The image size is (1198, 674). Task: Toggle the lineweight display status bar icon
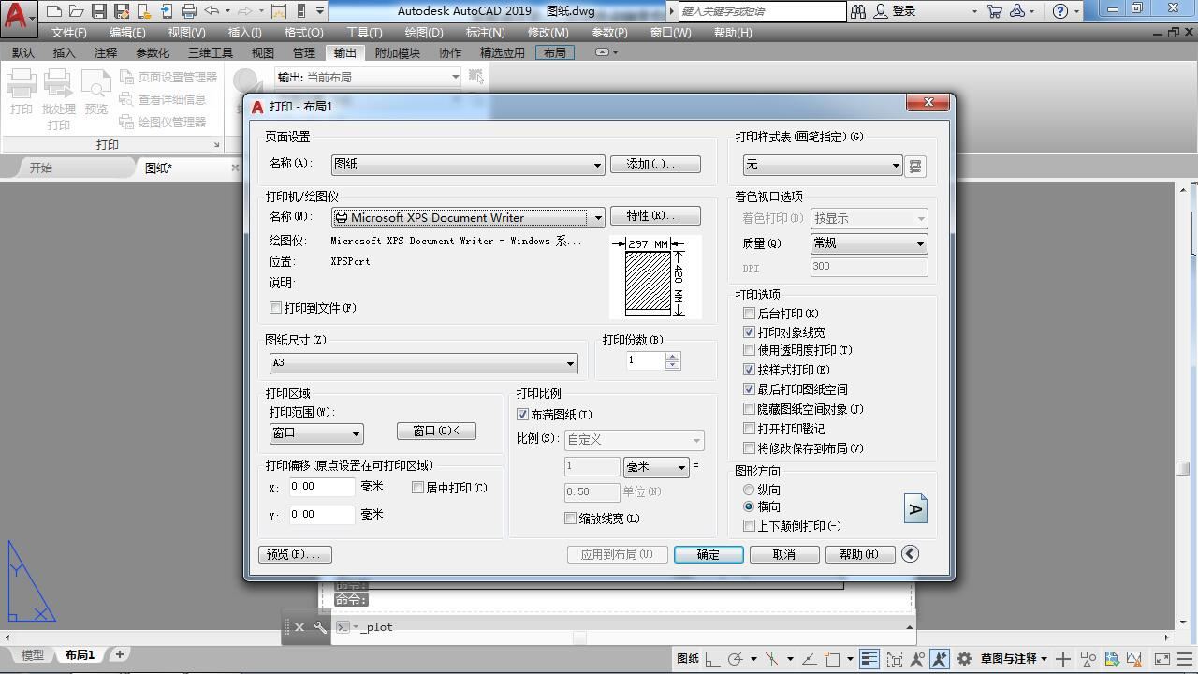pyautogui.click(x=869, y=659)
